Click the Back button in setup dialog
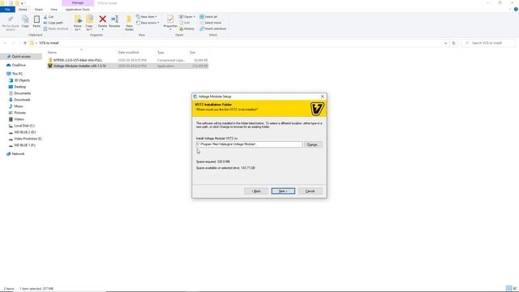Viewport: 519px width, 292px height. pos(256,191)
